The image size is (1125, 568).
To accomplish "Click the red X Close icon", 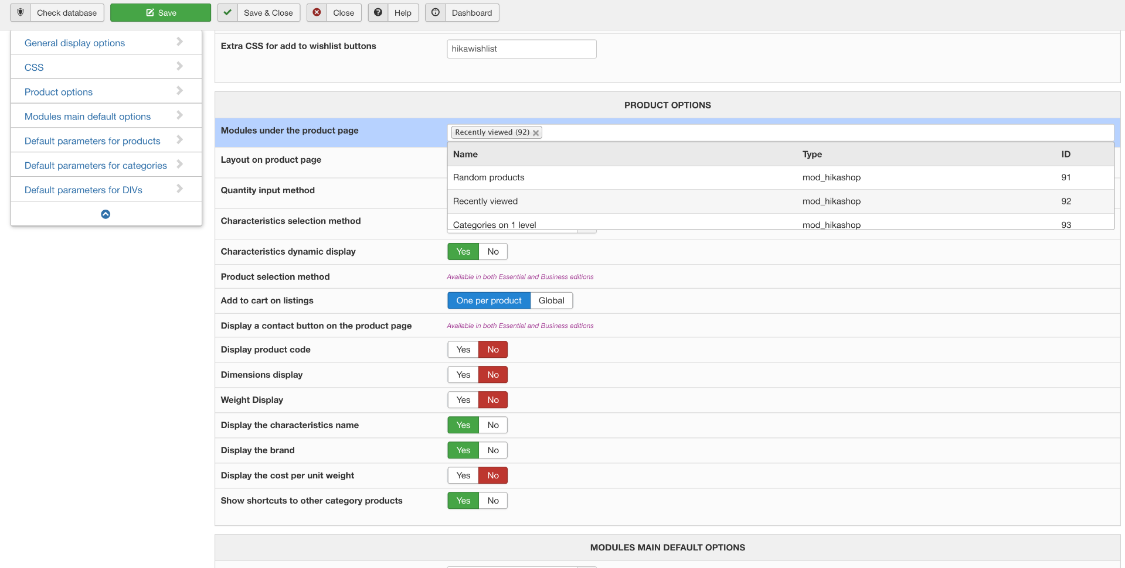I will pyautogui.click(x=317, y=12).
